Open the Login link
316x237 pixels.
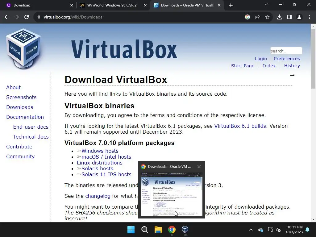(261, 59)
